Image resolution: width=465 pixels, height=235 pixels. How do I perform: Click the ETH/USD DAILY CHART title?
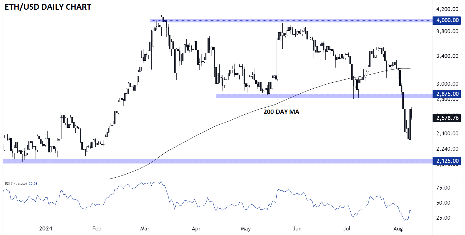[48, 7]
